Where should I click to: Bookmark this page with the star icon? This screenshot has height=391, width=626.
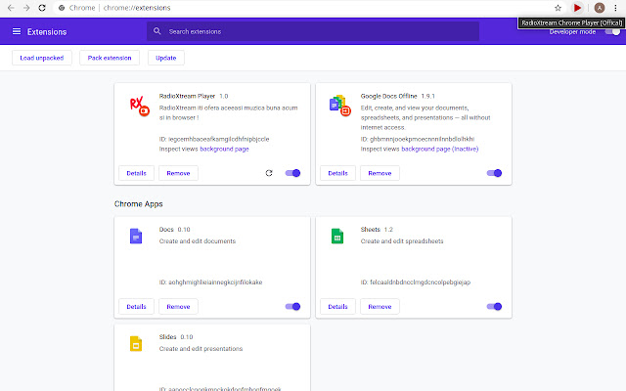pyautogui.click(x=558, y=8)
